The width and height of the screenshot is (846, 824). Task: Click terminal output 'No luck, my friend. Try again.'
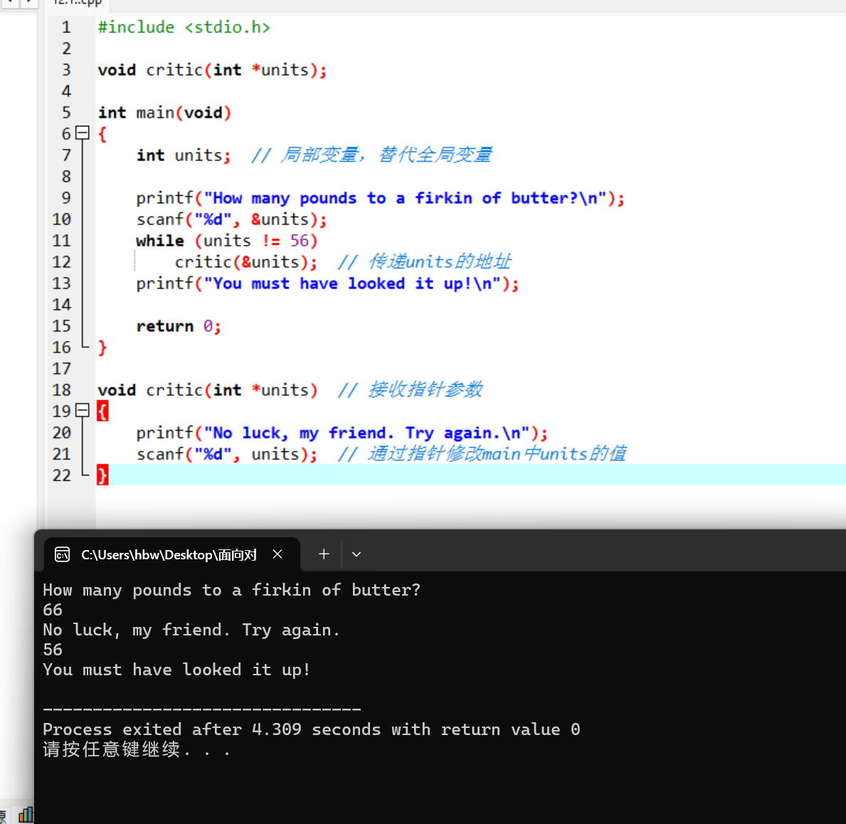[x=191, y=630]
